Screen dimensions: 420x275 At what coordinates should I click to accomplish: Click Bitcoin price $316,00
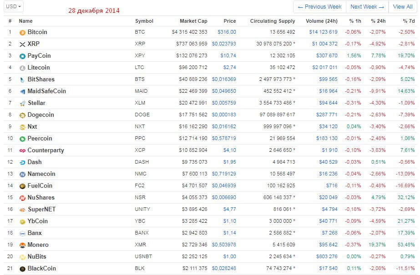pyautogui.click(x=227, y=32)
